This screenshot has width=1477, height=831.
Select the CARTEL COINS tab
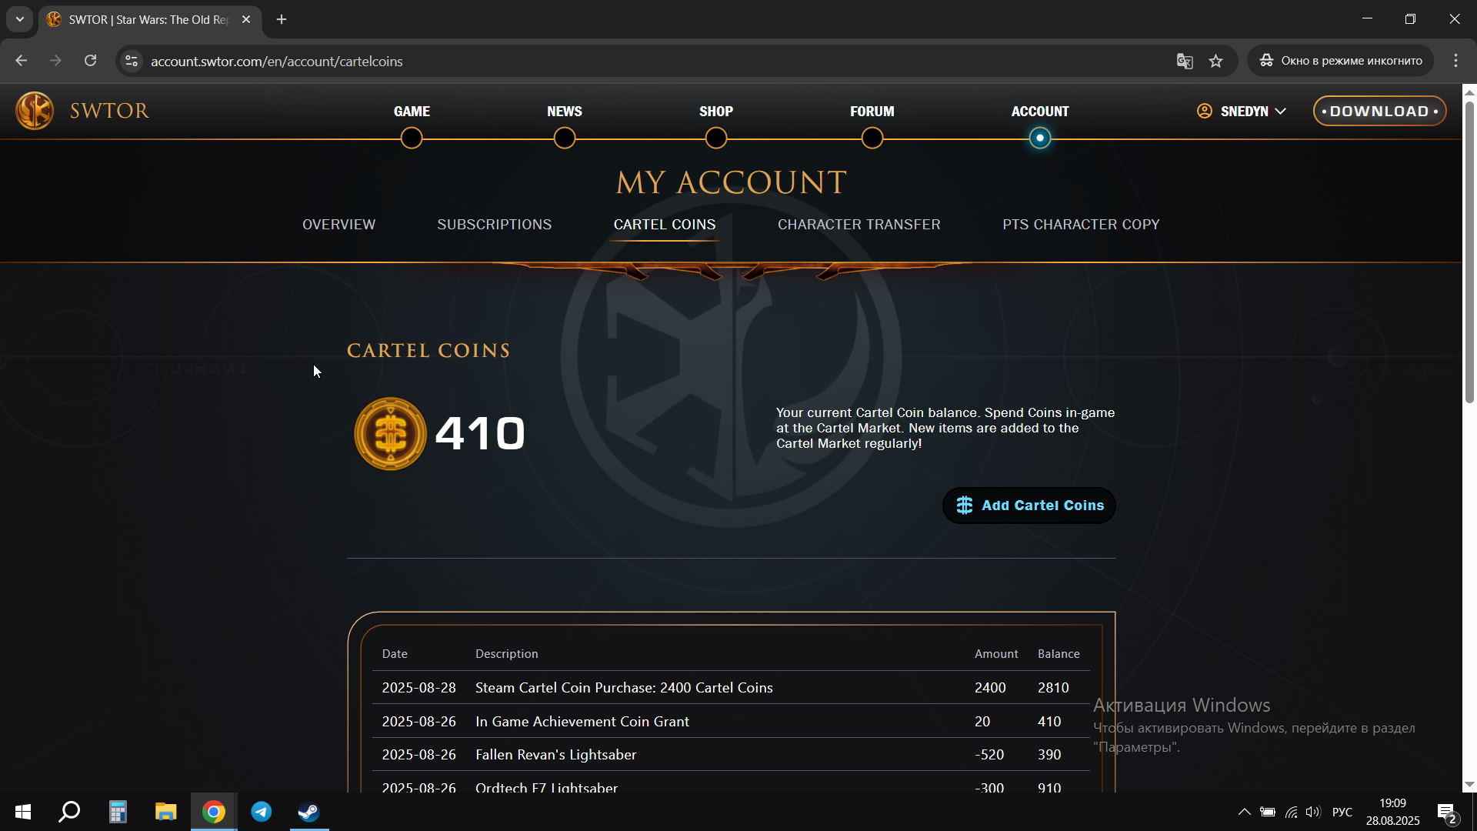[x=664, y=225]
